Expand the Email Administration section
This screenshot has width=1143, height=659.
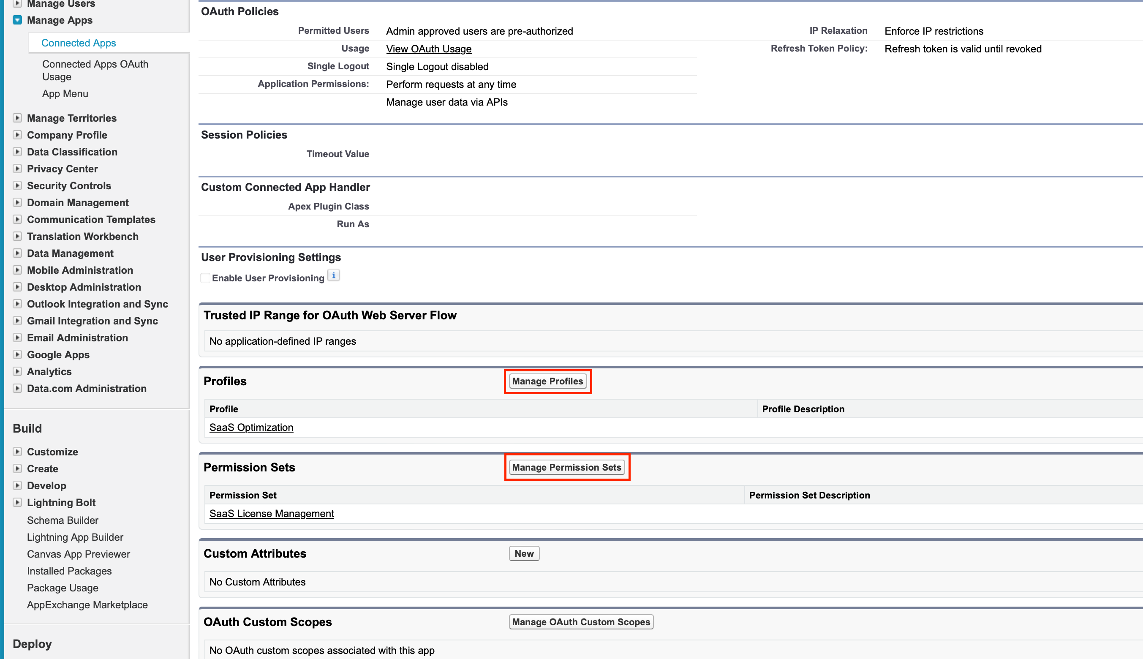pyautogui.click(x=17, y=338)
